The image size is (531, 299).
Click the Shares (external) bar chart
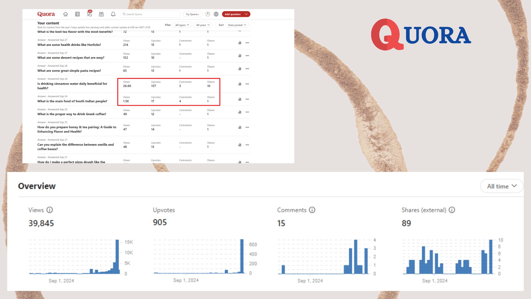click(x=448, y=257)
